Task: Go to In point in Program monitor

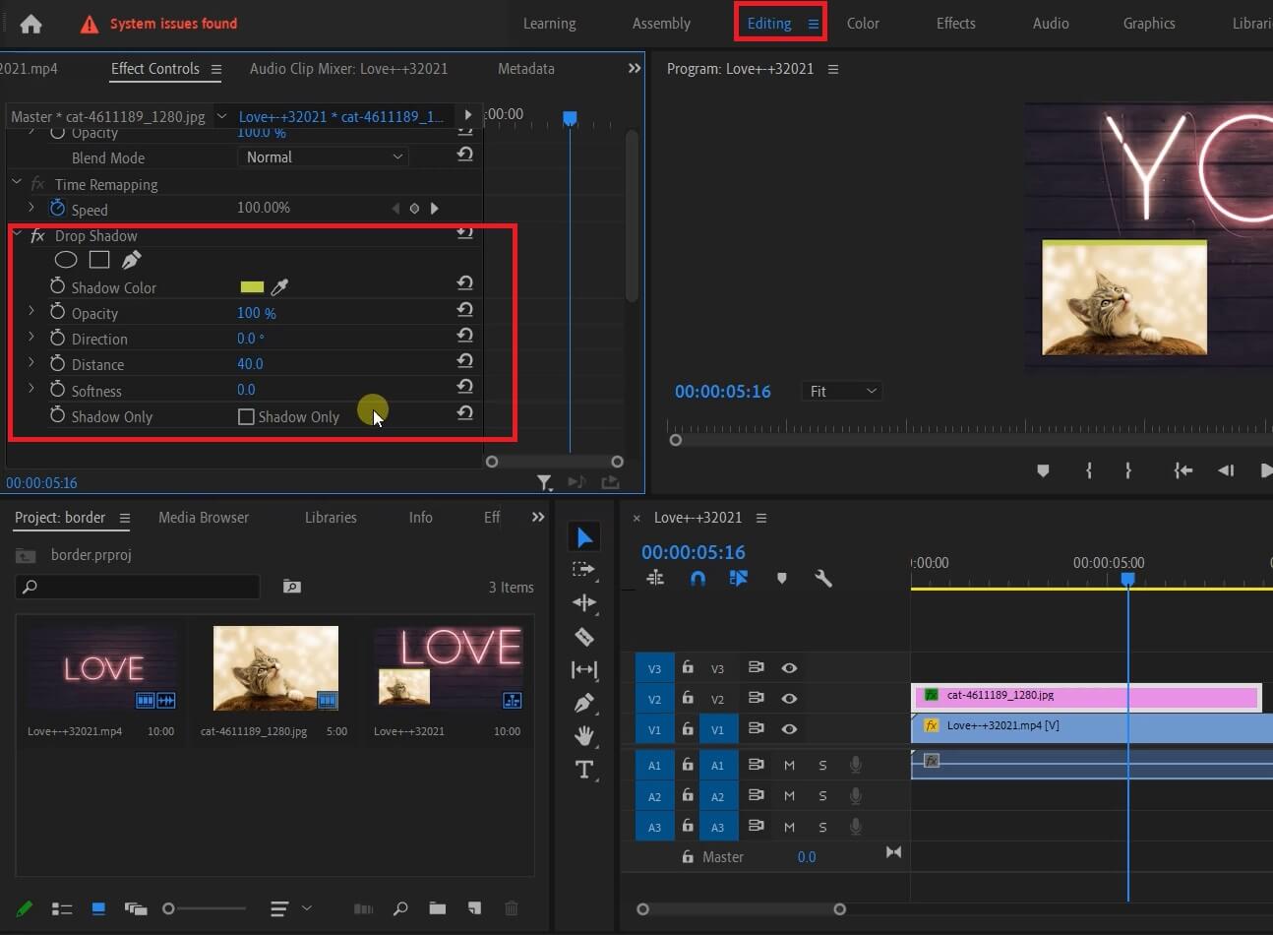Action: pos(1182,470)
